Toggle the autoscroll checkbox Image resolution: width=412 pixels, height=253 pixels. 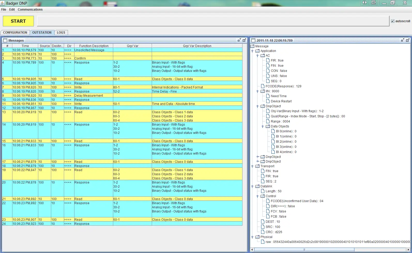pyautogui.click(x=393, y=21)
